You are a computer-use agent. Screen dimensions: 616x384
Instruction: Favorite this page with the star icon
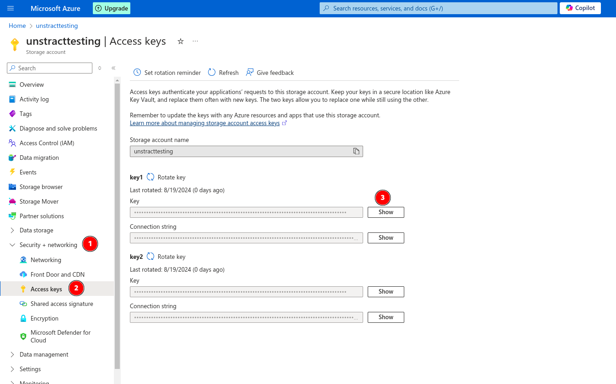point(181,41)
